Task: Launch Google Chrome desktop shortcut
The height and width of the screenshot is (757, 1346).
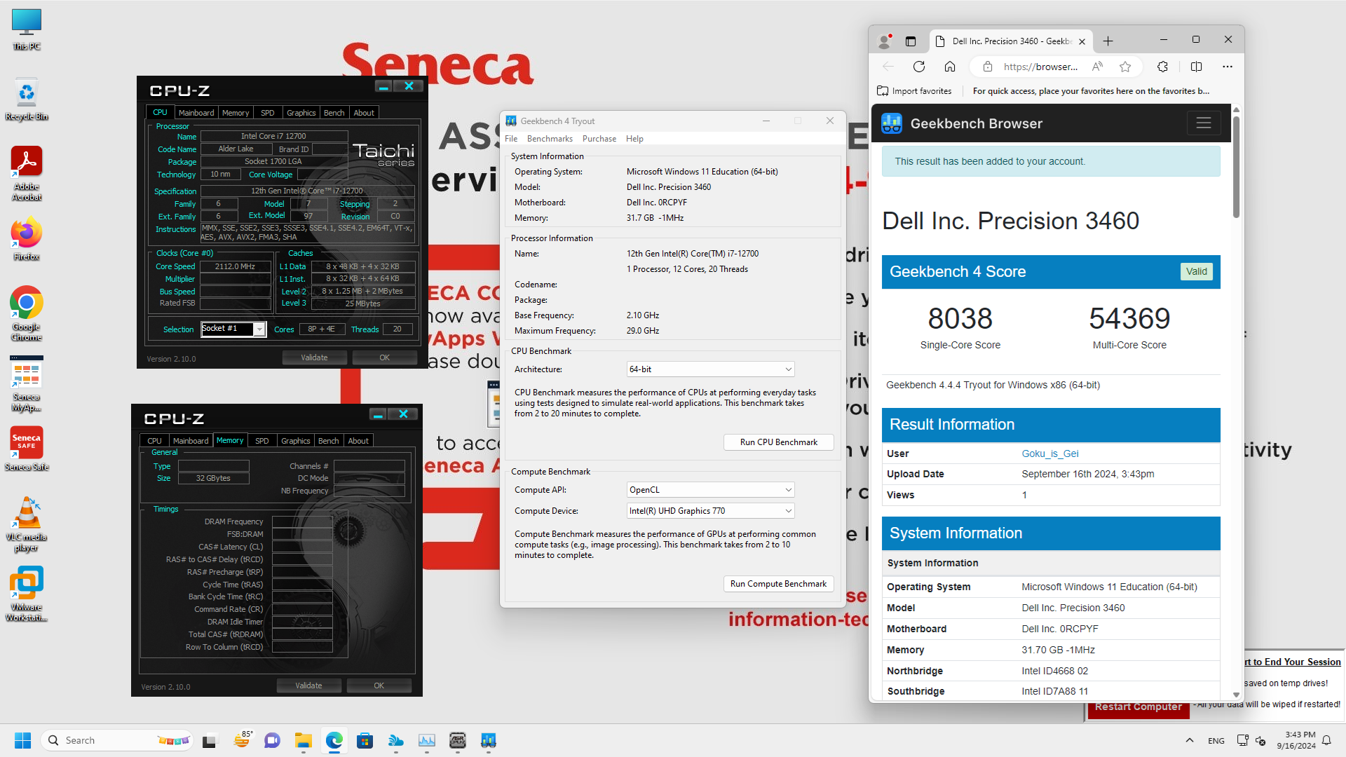Action: coord(27,314)
